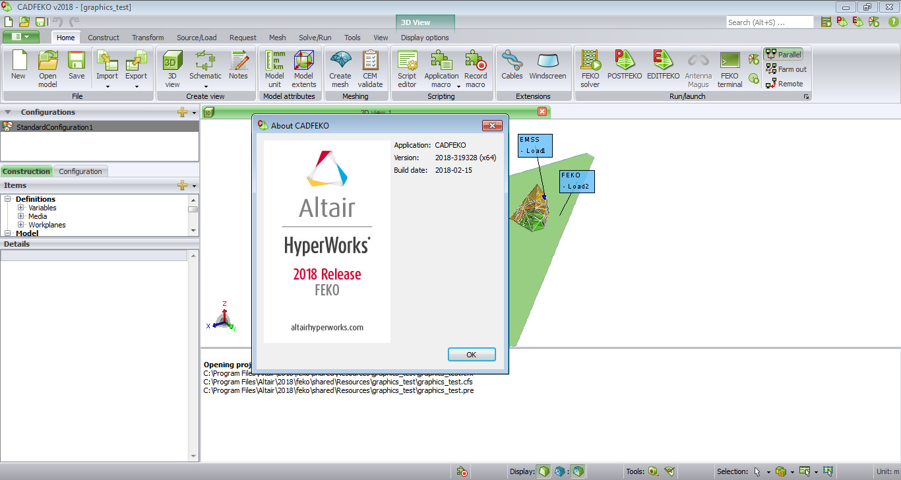This screenshot has height=480, width=901.
Task: Open the green application menu dropdown
Action: click(21, 37)
